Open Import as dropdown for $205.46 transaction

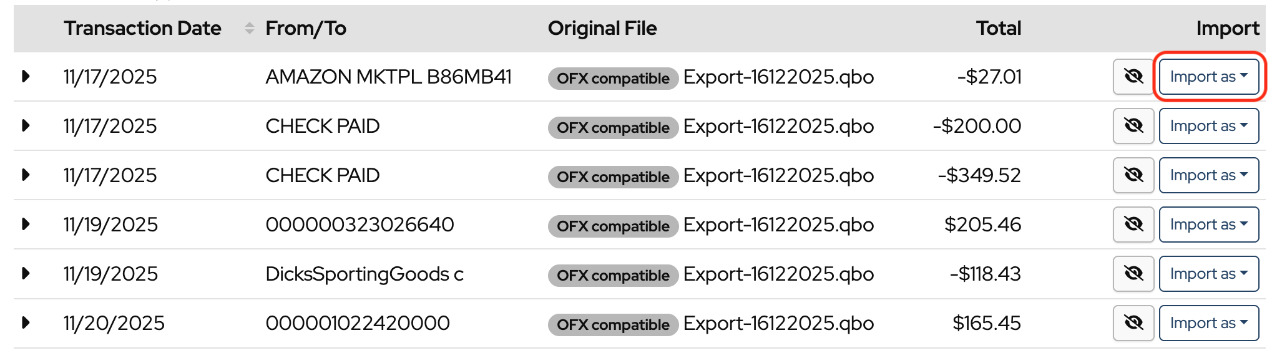pyautogui.click(x=1208, y=225)
